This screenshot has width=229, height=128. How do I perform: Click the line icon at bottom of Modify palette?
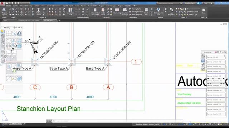point(9,79)
